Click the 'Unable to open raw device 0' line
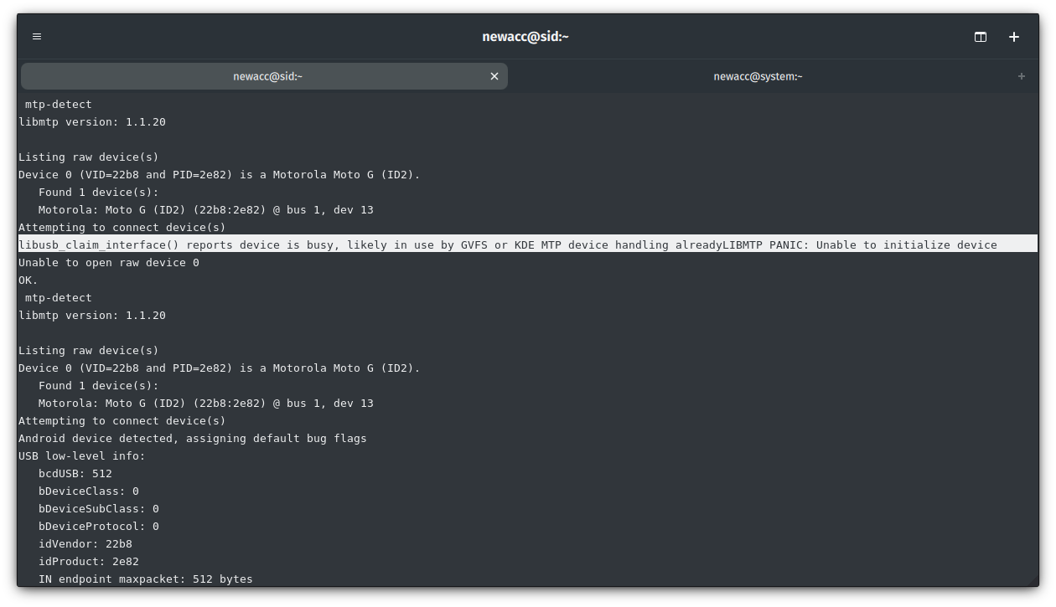This screenshot has height=607, width=1056. pyautogui.click(x=108, y=262)
